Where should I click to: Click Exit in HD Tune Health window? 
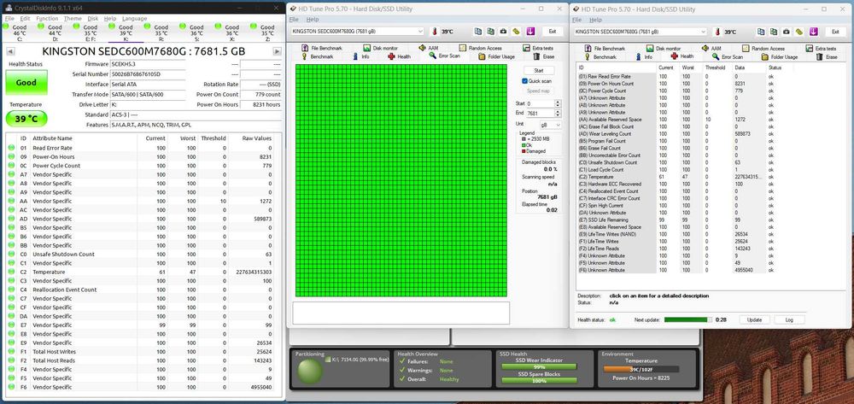(x=835, y=32)
